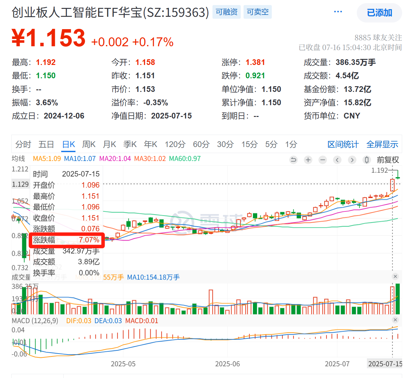The height and width of the screenshot is (378, 411).
Task: Select the 月K chart tab
Action: click(x=109, y=144)
